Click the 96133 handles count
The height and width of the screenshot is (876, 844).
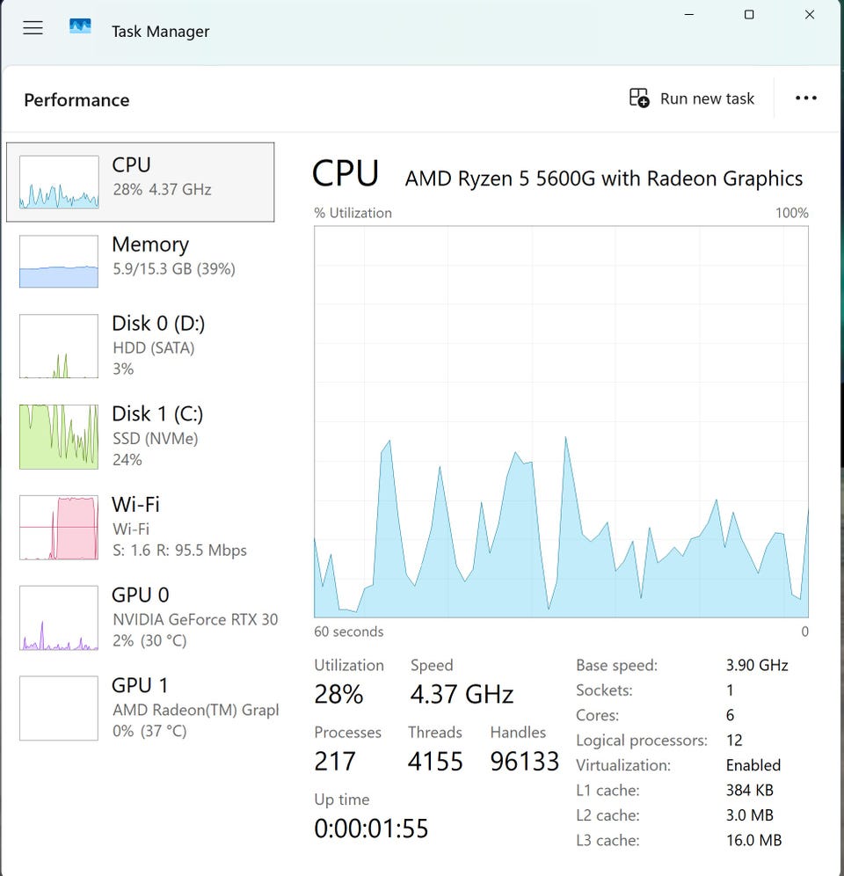525,762
